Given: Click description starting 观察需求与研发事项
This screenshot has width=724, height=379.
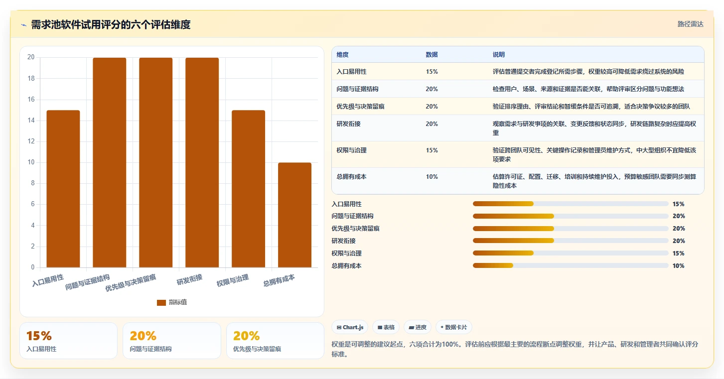Looking at the screenshot, I should [x=594, y=128].
